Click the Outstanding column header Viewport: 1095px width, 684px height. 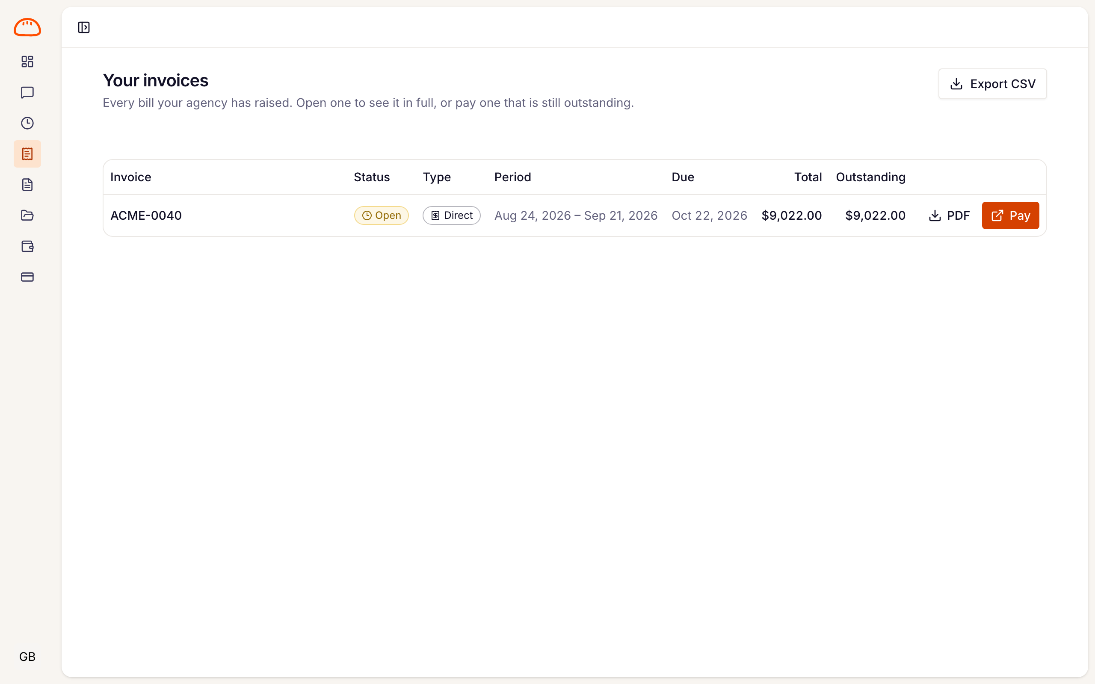[870, 177]
